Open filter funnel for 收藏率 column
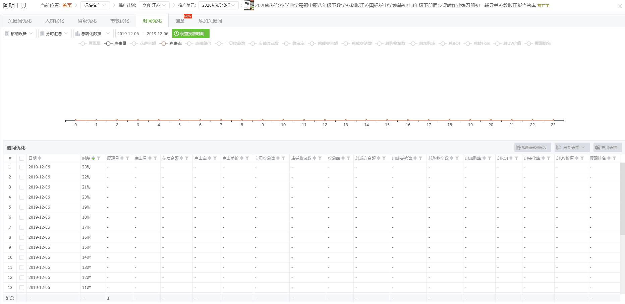Image resolution: width=625 pixels, height=304 pixels. (x=348, y=158)
